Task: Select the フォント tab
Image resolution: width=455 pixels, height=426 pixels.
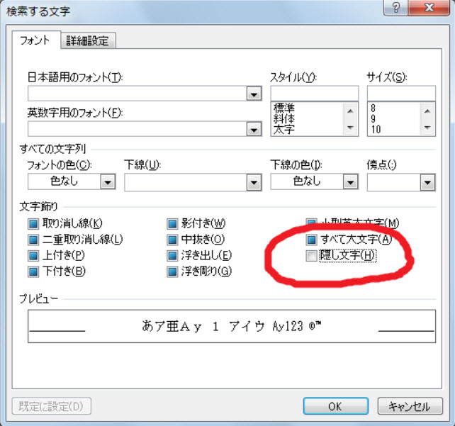Action: 35,40
